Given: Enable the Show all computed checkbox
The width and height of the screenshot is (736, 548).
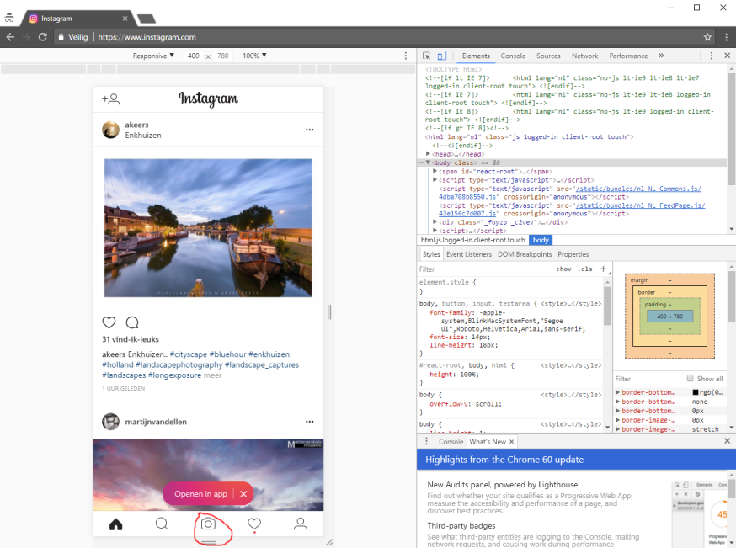Looking at the screenshot, I should 690,378.
